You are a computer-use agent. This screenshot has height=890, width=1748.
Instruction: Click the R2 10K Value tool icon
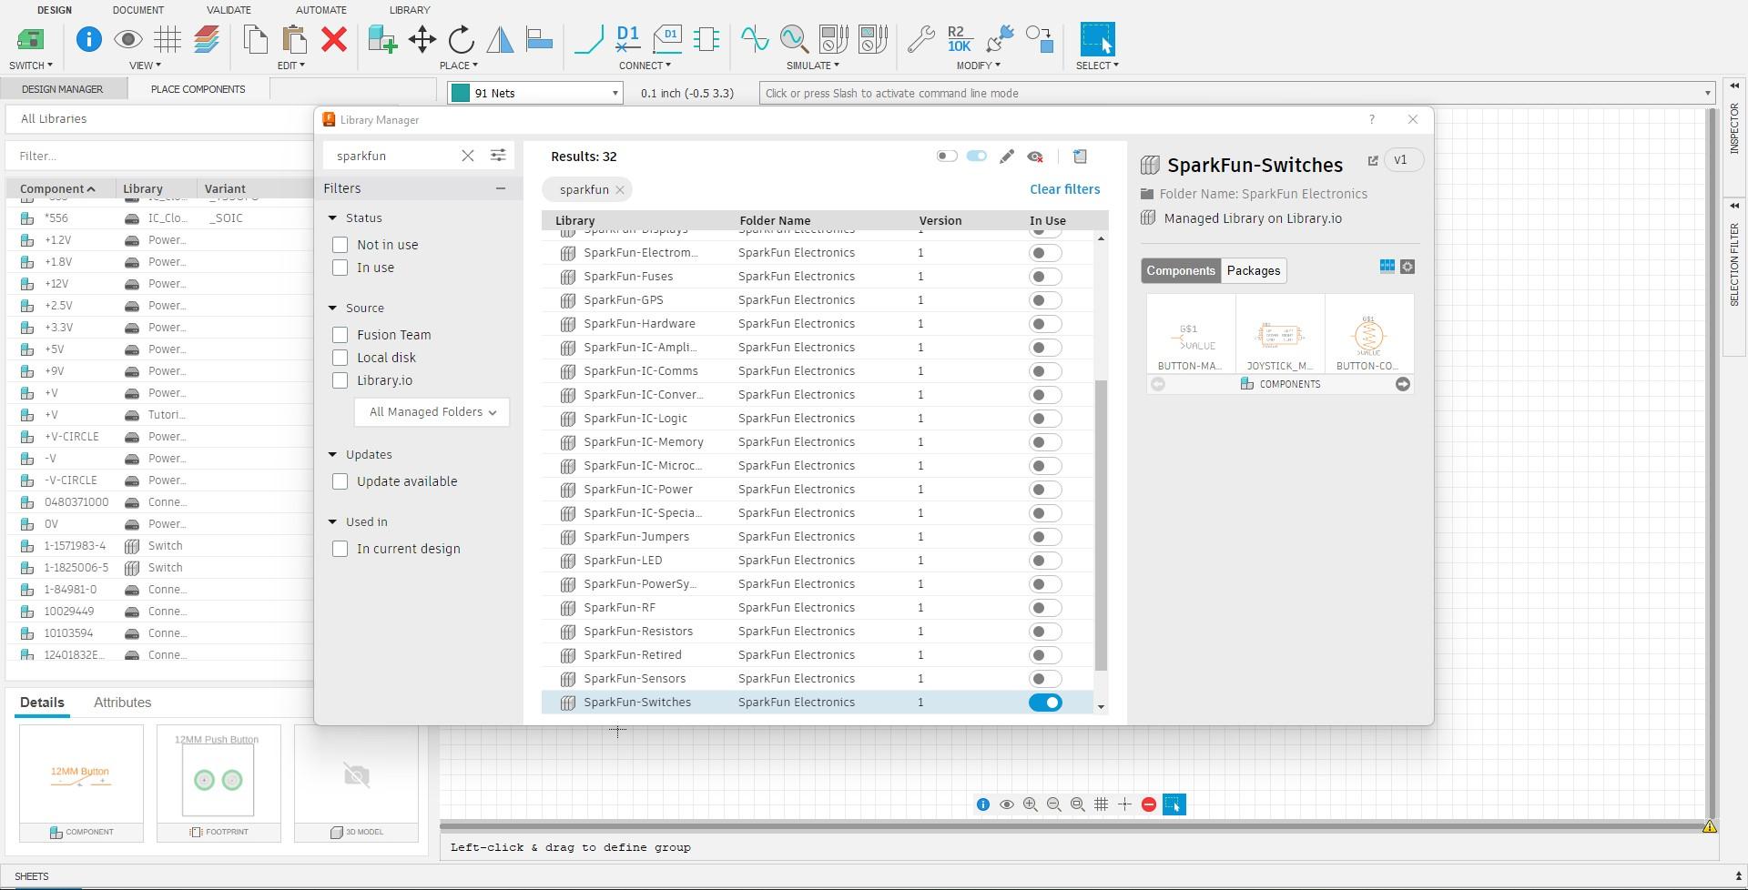tap(960, 39)
